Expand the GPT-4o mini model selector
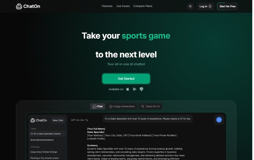 pos(79,120)
